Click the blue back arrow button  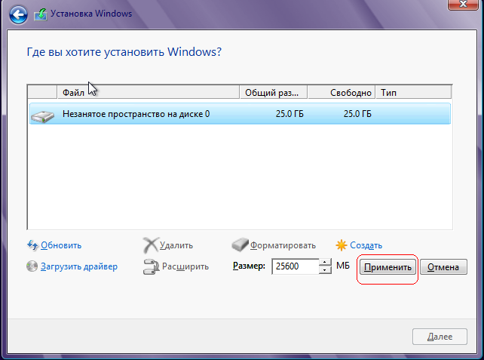(x=18, y=14)
